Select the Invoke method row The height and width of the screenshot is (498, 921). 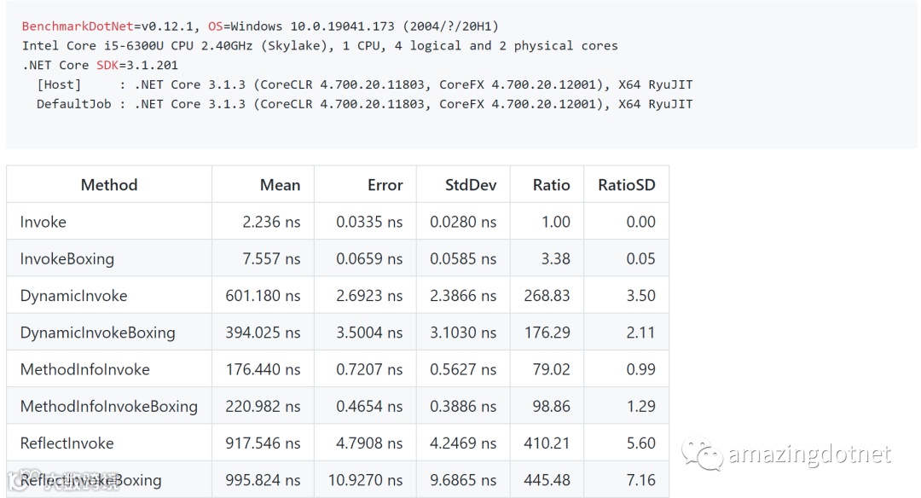[43, 222]
